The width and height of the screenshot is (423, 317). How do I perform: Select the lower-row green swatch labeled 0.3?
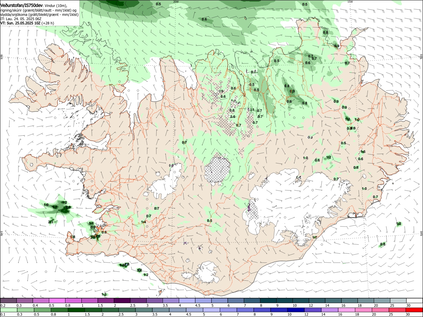click(x=25, y=310)
